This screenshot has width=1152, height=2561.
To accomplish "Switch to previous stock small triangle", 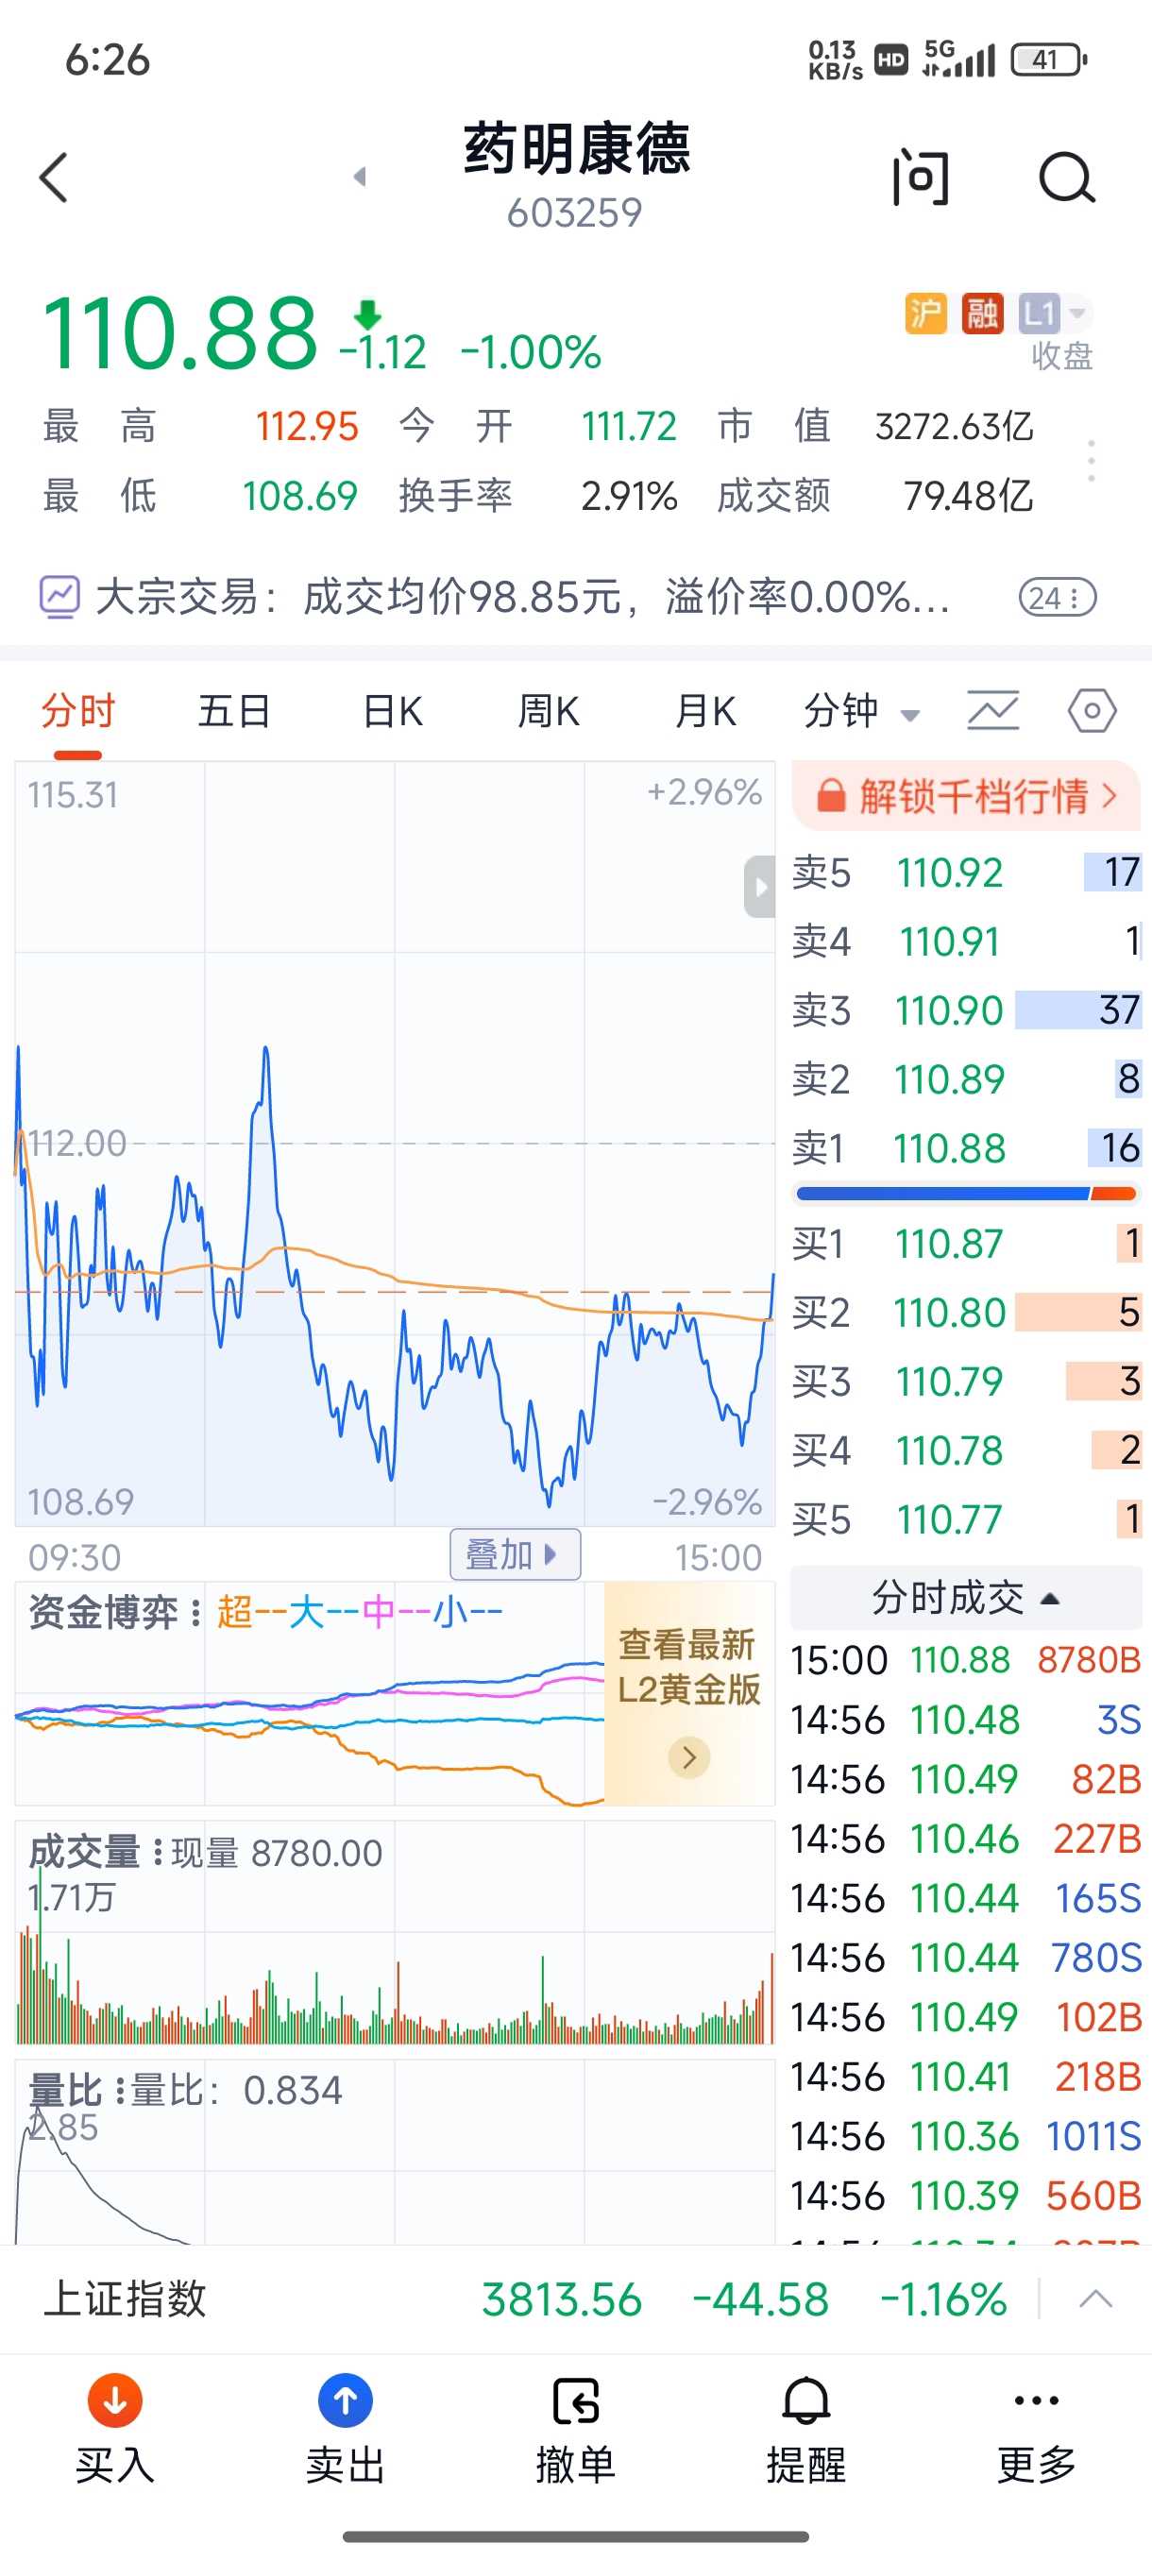I will (360, 177).
